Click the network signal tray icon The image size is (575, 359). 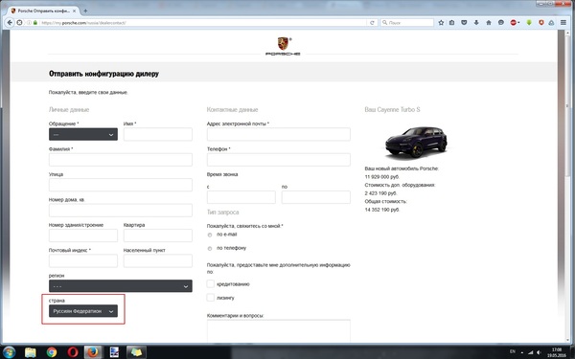pos(530,352)
